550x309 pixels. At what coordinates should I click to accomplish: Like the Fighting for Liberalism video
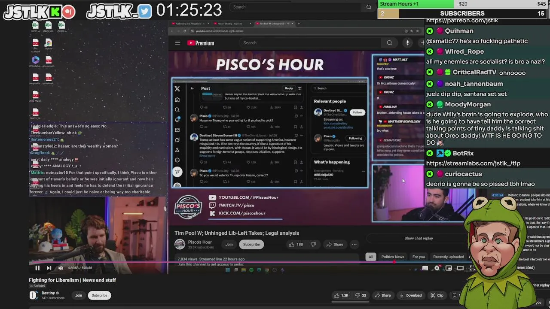342,295
